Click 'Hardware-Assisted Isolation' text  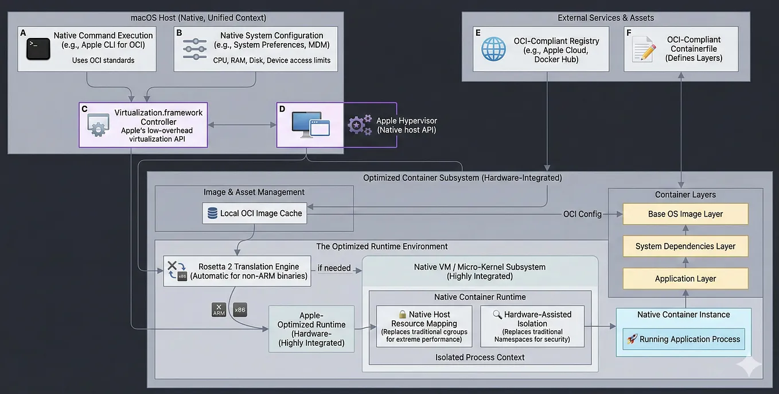pos(532,319)
